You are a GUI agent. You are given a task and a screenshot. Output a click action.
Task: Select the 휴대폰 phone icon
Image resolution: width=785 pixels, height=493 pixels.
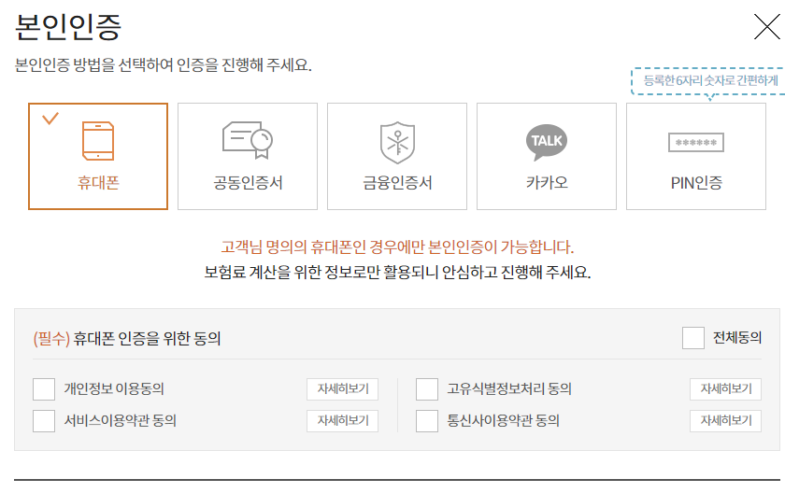[x=98, y=141]
